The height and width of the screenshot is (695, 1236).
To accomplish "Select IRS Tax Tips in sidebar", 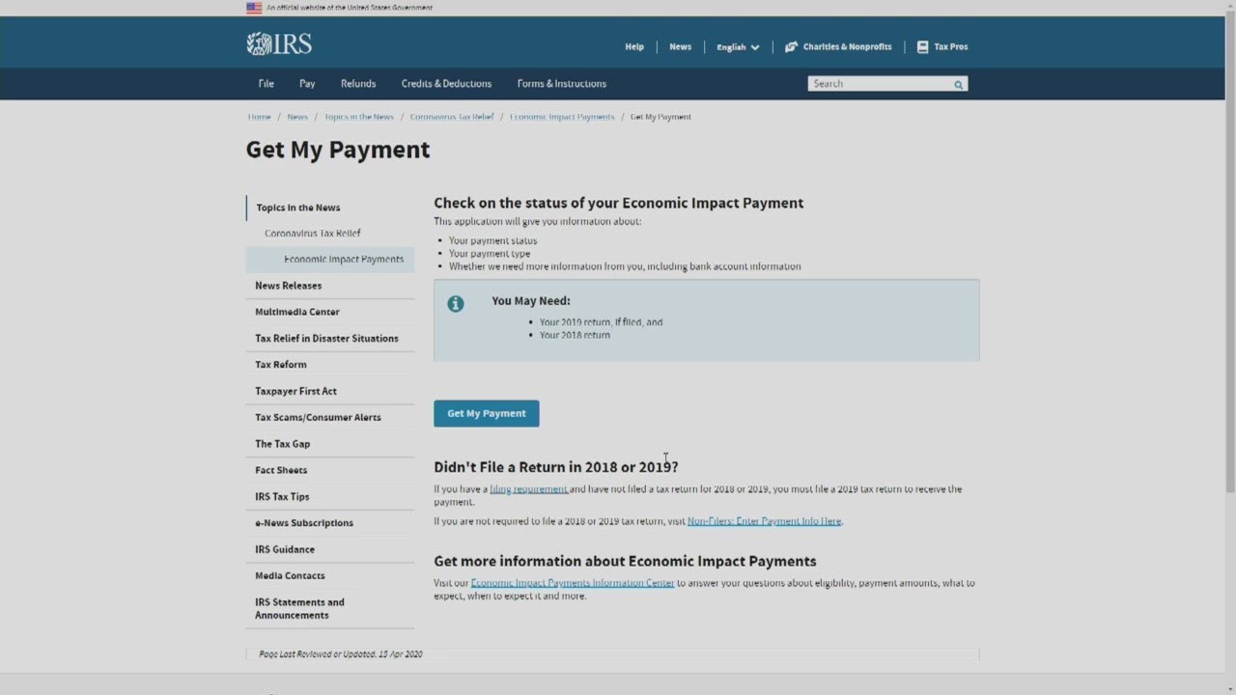I will pos(282,497).
